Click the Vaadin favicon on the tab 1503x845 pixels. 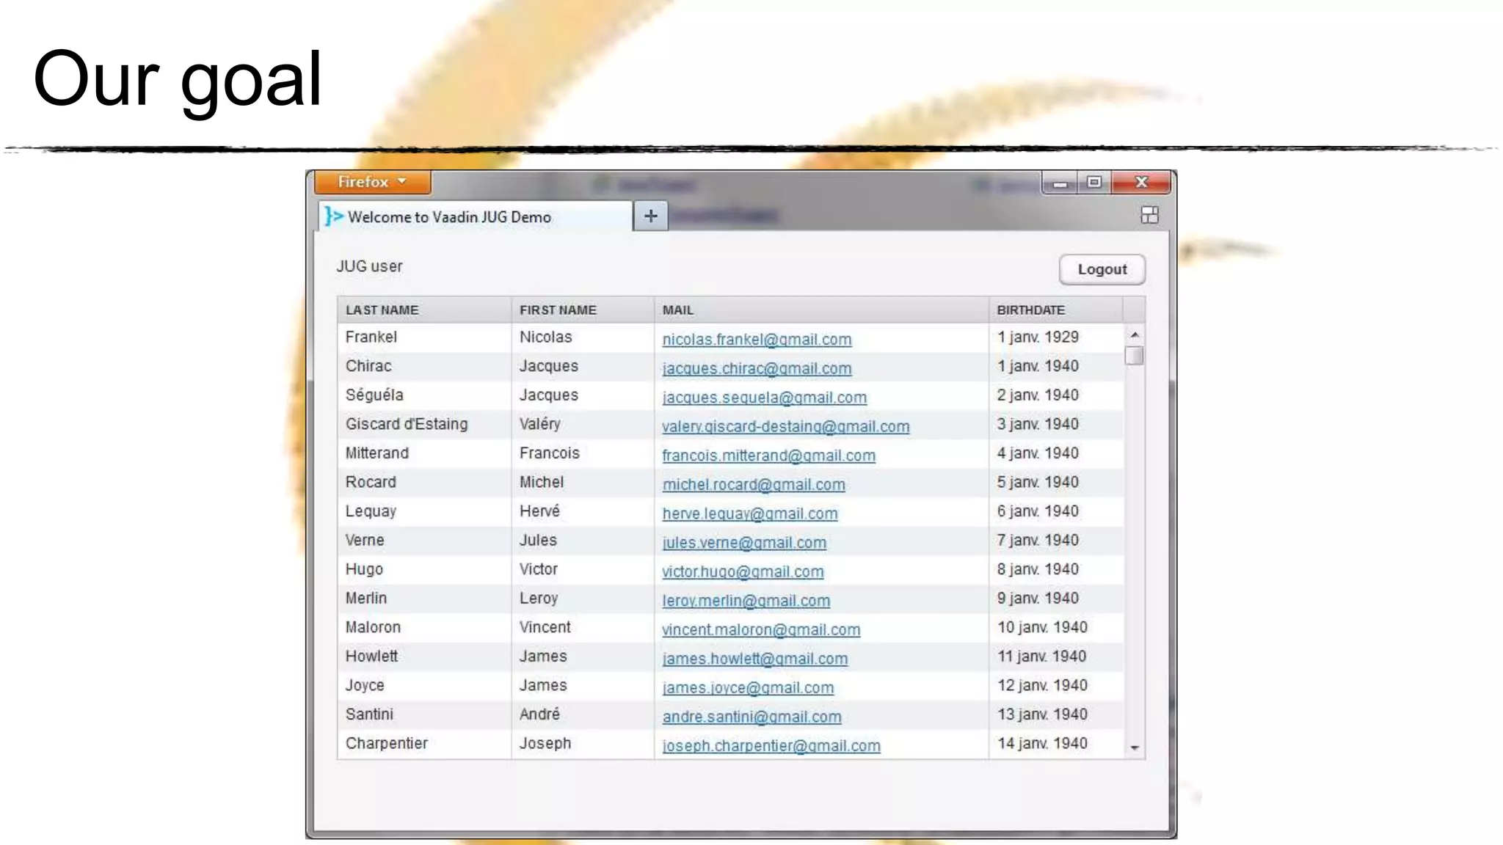tap(335, 216)
